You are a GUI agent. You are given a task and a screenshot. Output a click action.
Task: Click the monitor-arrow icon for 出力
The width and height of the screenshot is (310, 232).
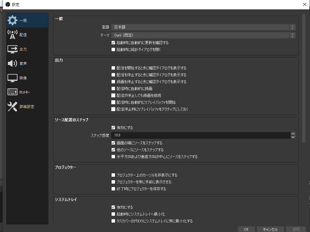point(12,49)
